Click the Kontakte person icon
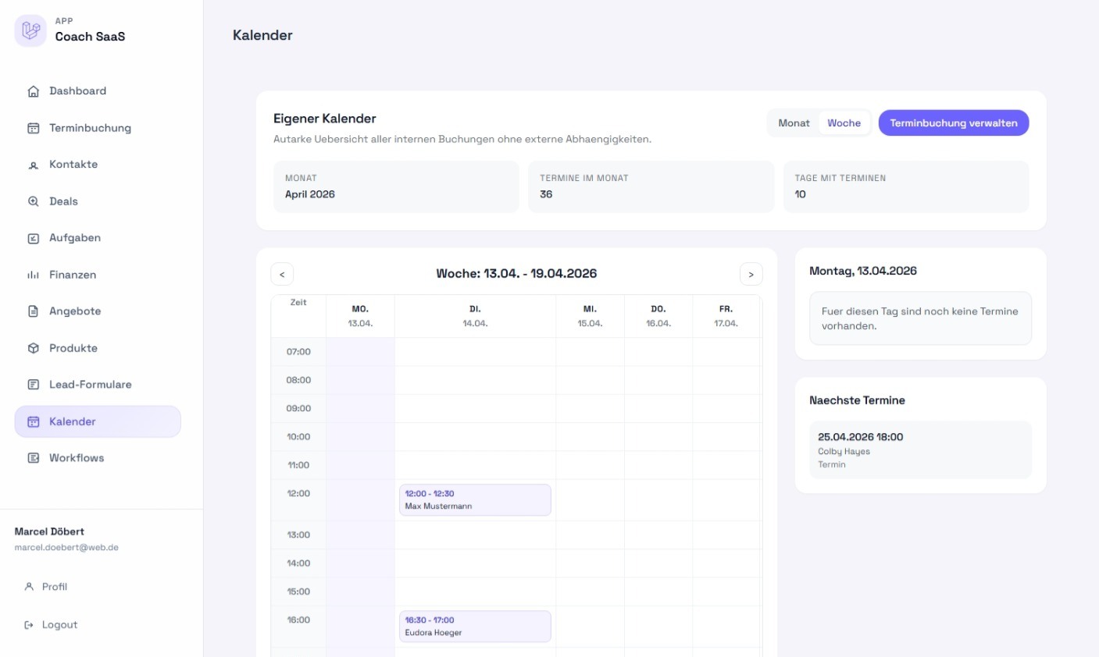Screen dimensions: 1099x657 (34, 165)
